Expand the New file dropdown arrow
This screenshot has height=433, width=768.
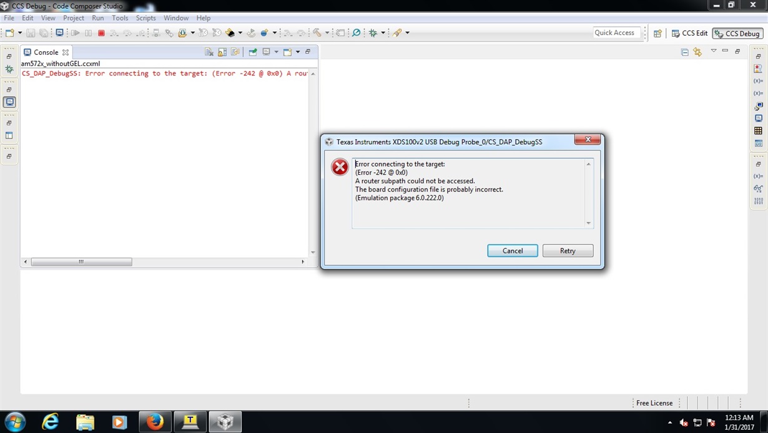click(x=20, y=32)
